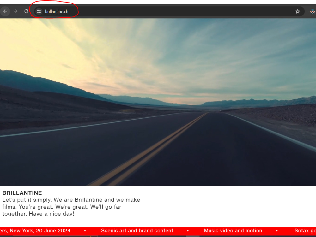
Task: Click the 'Let's put it simply' intro paragraph
Action: click(71, 207)
